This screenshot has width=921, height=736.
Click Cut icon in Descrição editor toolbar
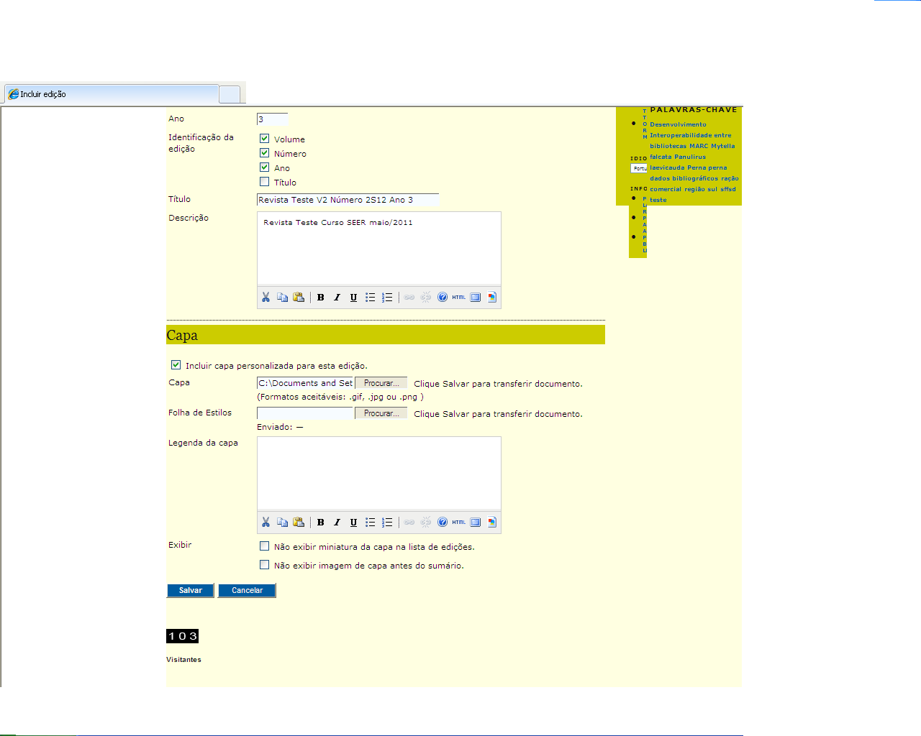tap(266, 298)
